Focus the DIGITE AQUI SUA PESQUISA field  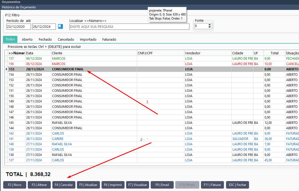coord(129,26)
